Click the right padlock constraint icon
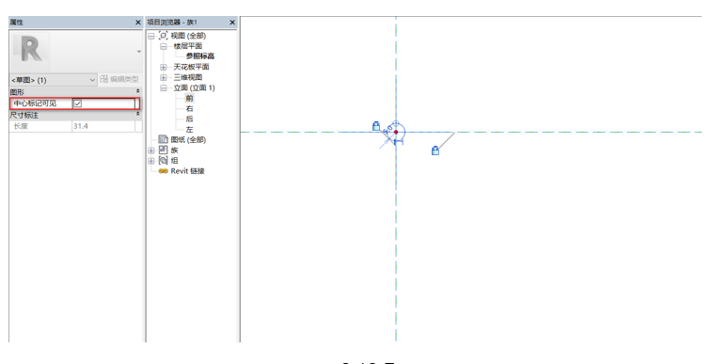 click(435, 150)
